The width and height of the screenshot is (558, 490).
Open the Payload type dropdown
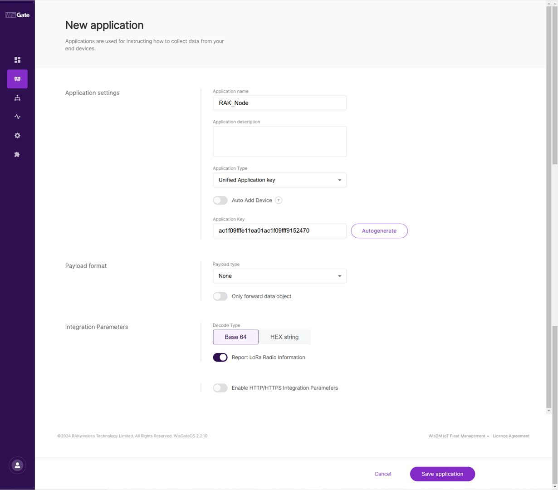[279, 276]
